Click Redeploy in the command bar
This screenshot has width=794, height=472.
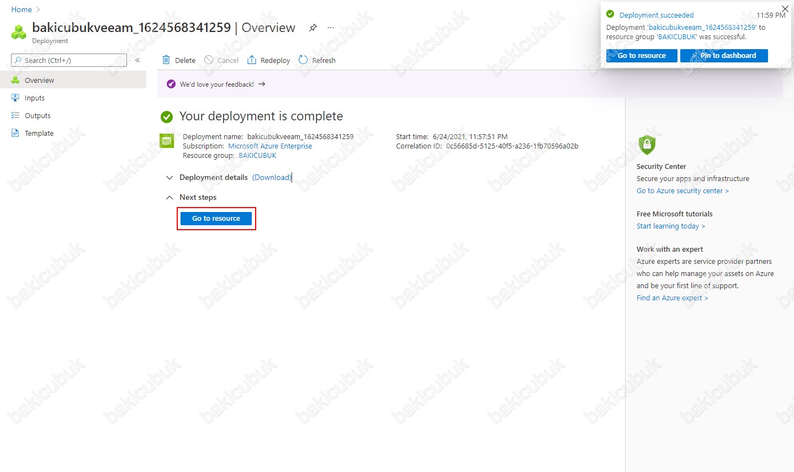(x=269, y=60)
